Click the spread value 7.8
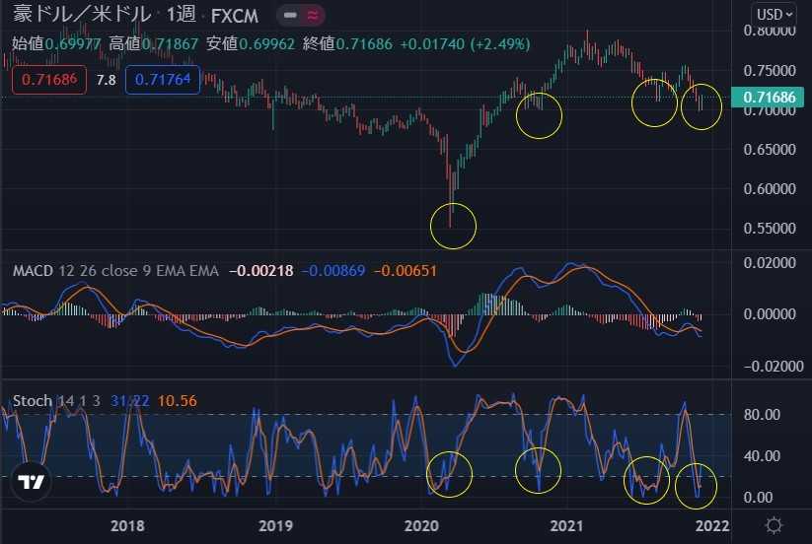Image resolution: width=812 pixels, height=544 pixels. pyautogui.click(x=107, y=80)
